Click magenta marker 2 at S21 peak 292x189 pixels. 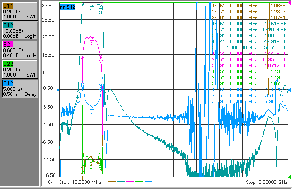point(91,39)
